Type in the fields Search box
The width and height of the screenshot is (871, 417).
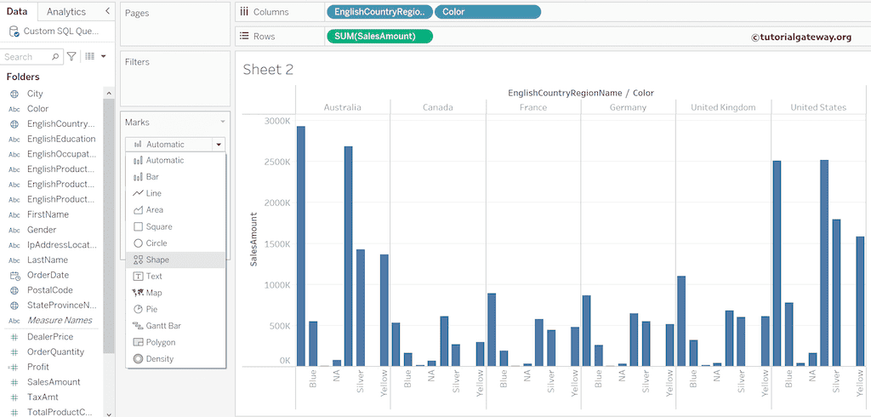(27, 57)
